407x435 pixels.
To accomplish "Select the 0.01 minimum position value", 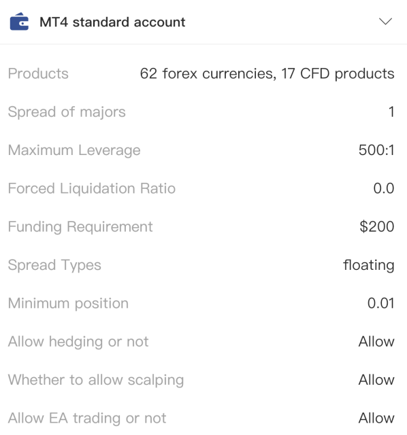I will coord(381,303).
